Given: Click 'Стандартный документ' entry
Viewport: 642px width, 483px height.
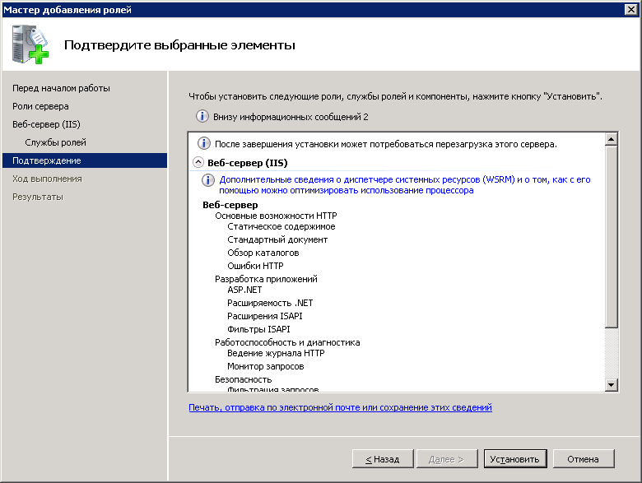Looking at the screenshot, I should [x=277, y=239].
